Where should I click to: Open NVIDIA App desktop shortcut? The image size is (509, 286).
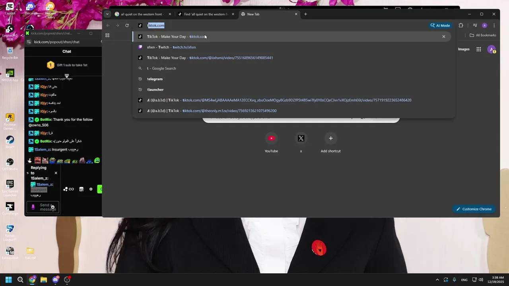point(10,75)
